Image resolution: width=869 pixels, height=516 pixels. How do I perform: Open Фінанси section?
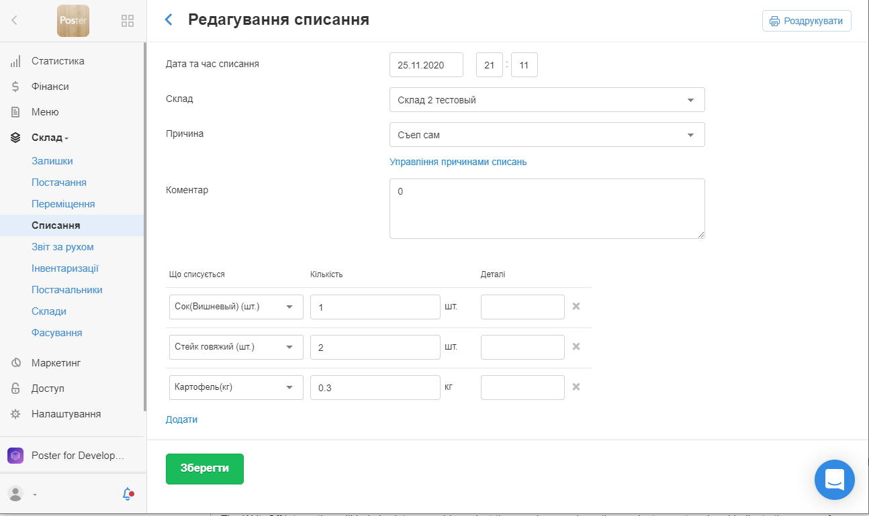tap(50, 87)
